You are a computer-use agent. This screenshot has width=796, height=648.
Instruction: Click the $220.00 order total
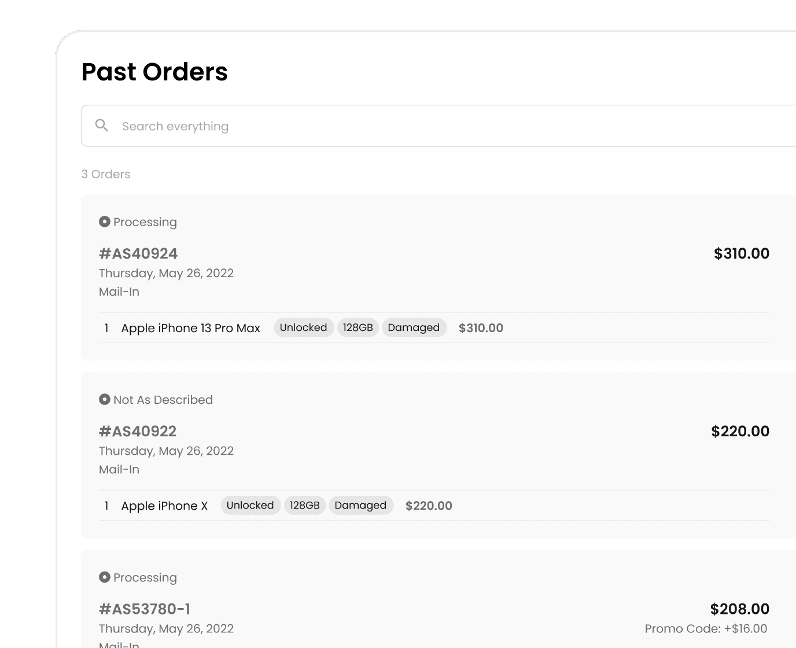pos(740,431)
